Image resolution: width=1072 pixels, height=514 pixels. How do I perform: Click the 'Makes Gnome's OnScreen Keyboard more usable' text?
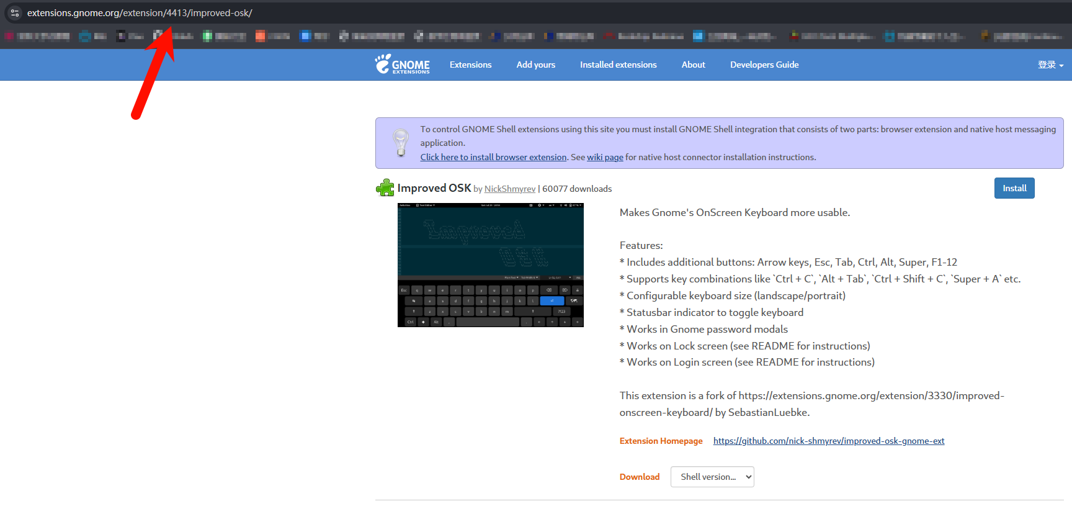(x=735, y=212)
